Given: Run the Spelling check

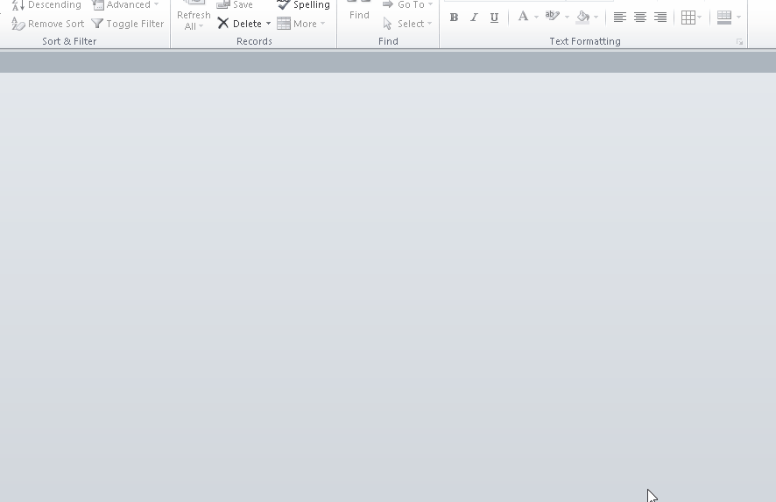Looking at the screenshot, I should click(304, 5).
